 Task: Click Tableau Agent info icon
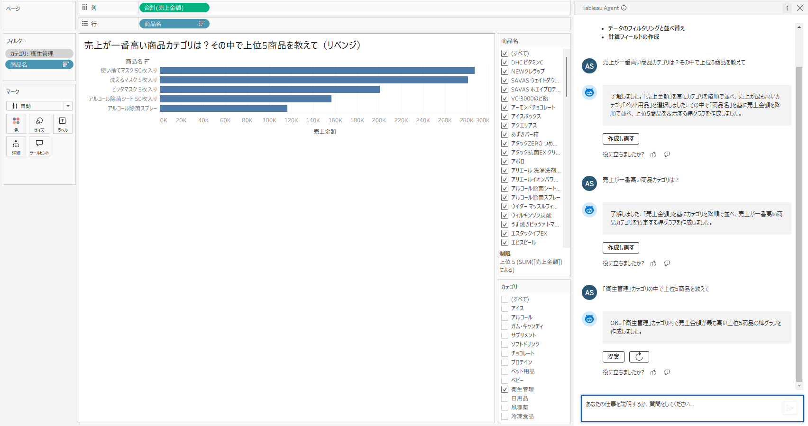[x=624, y=8]
